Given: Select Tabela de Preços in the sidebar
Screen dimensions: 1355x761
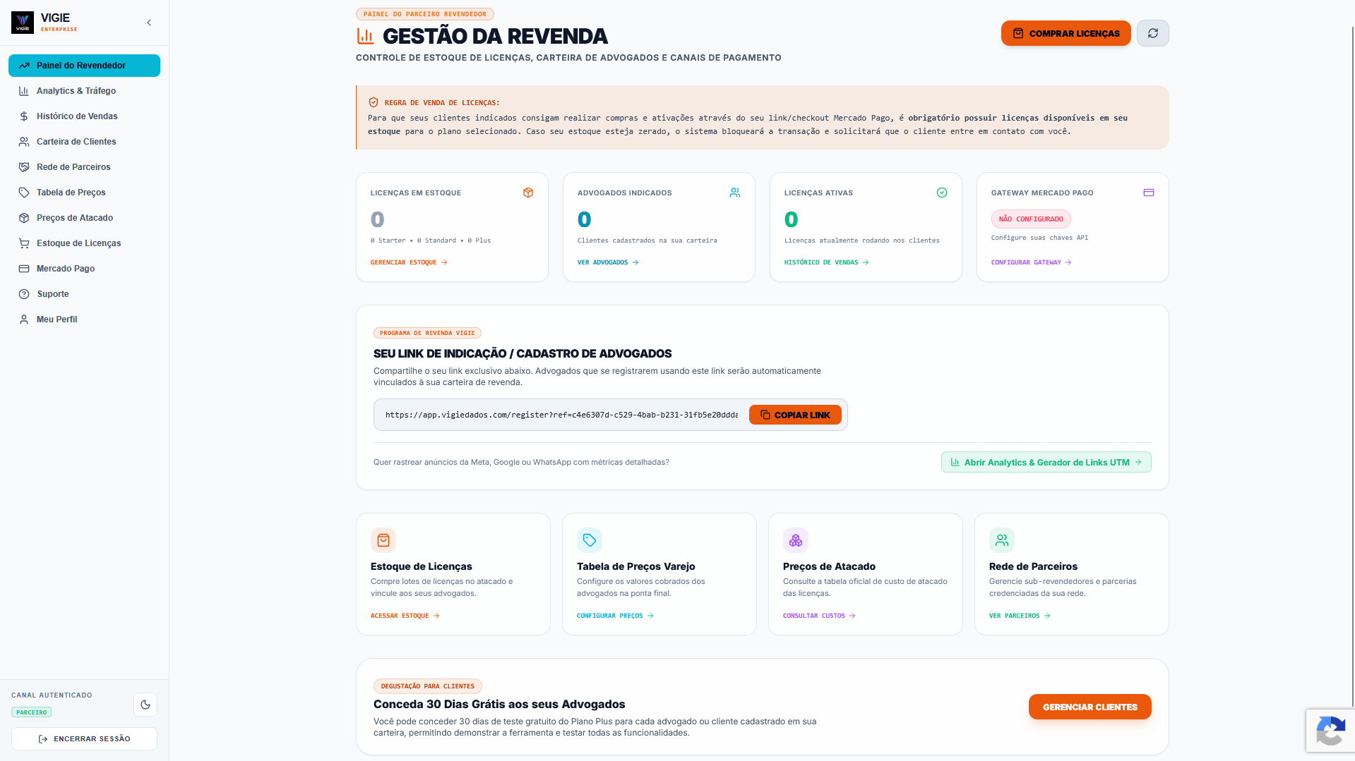Looking at the screenshot, I should click(x=84, y=193).
